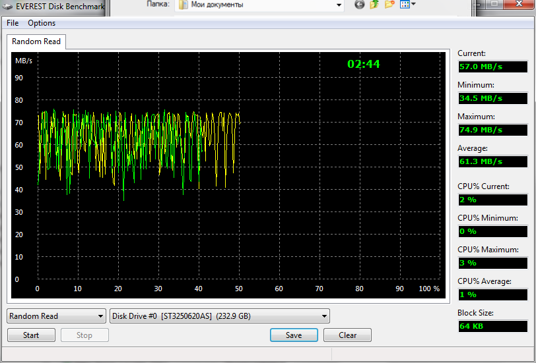The width and height of the screenshot is (536, 363).
Task: Click the Block Size value field
Action: [x=492, y=326]
